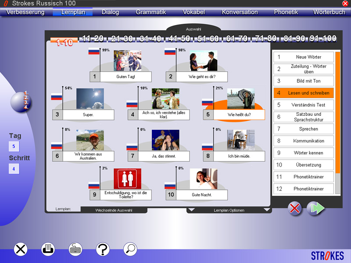The image size is (351, 263).
Task: Click the Russian flag of lesson 10
Action: 170,185
